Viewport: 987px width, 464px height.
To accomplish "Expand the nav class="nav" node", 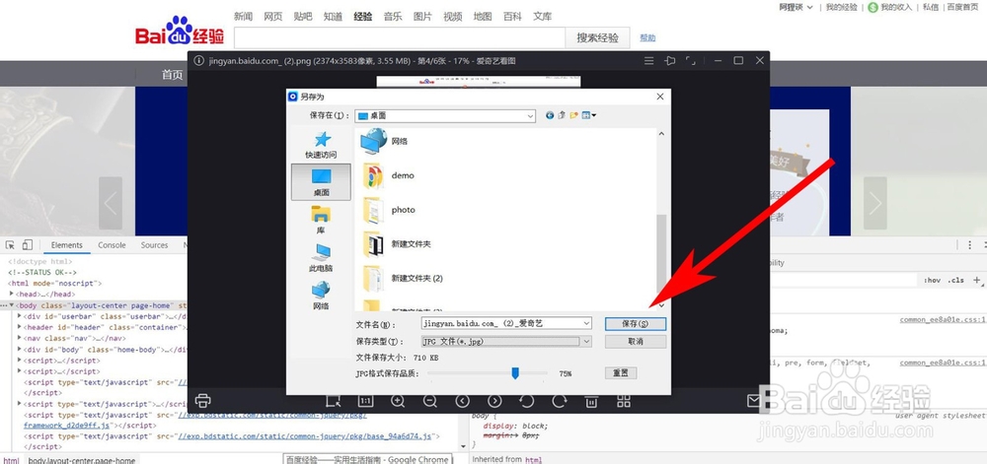I will (20, 339).
